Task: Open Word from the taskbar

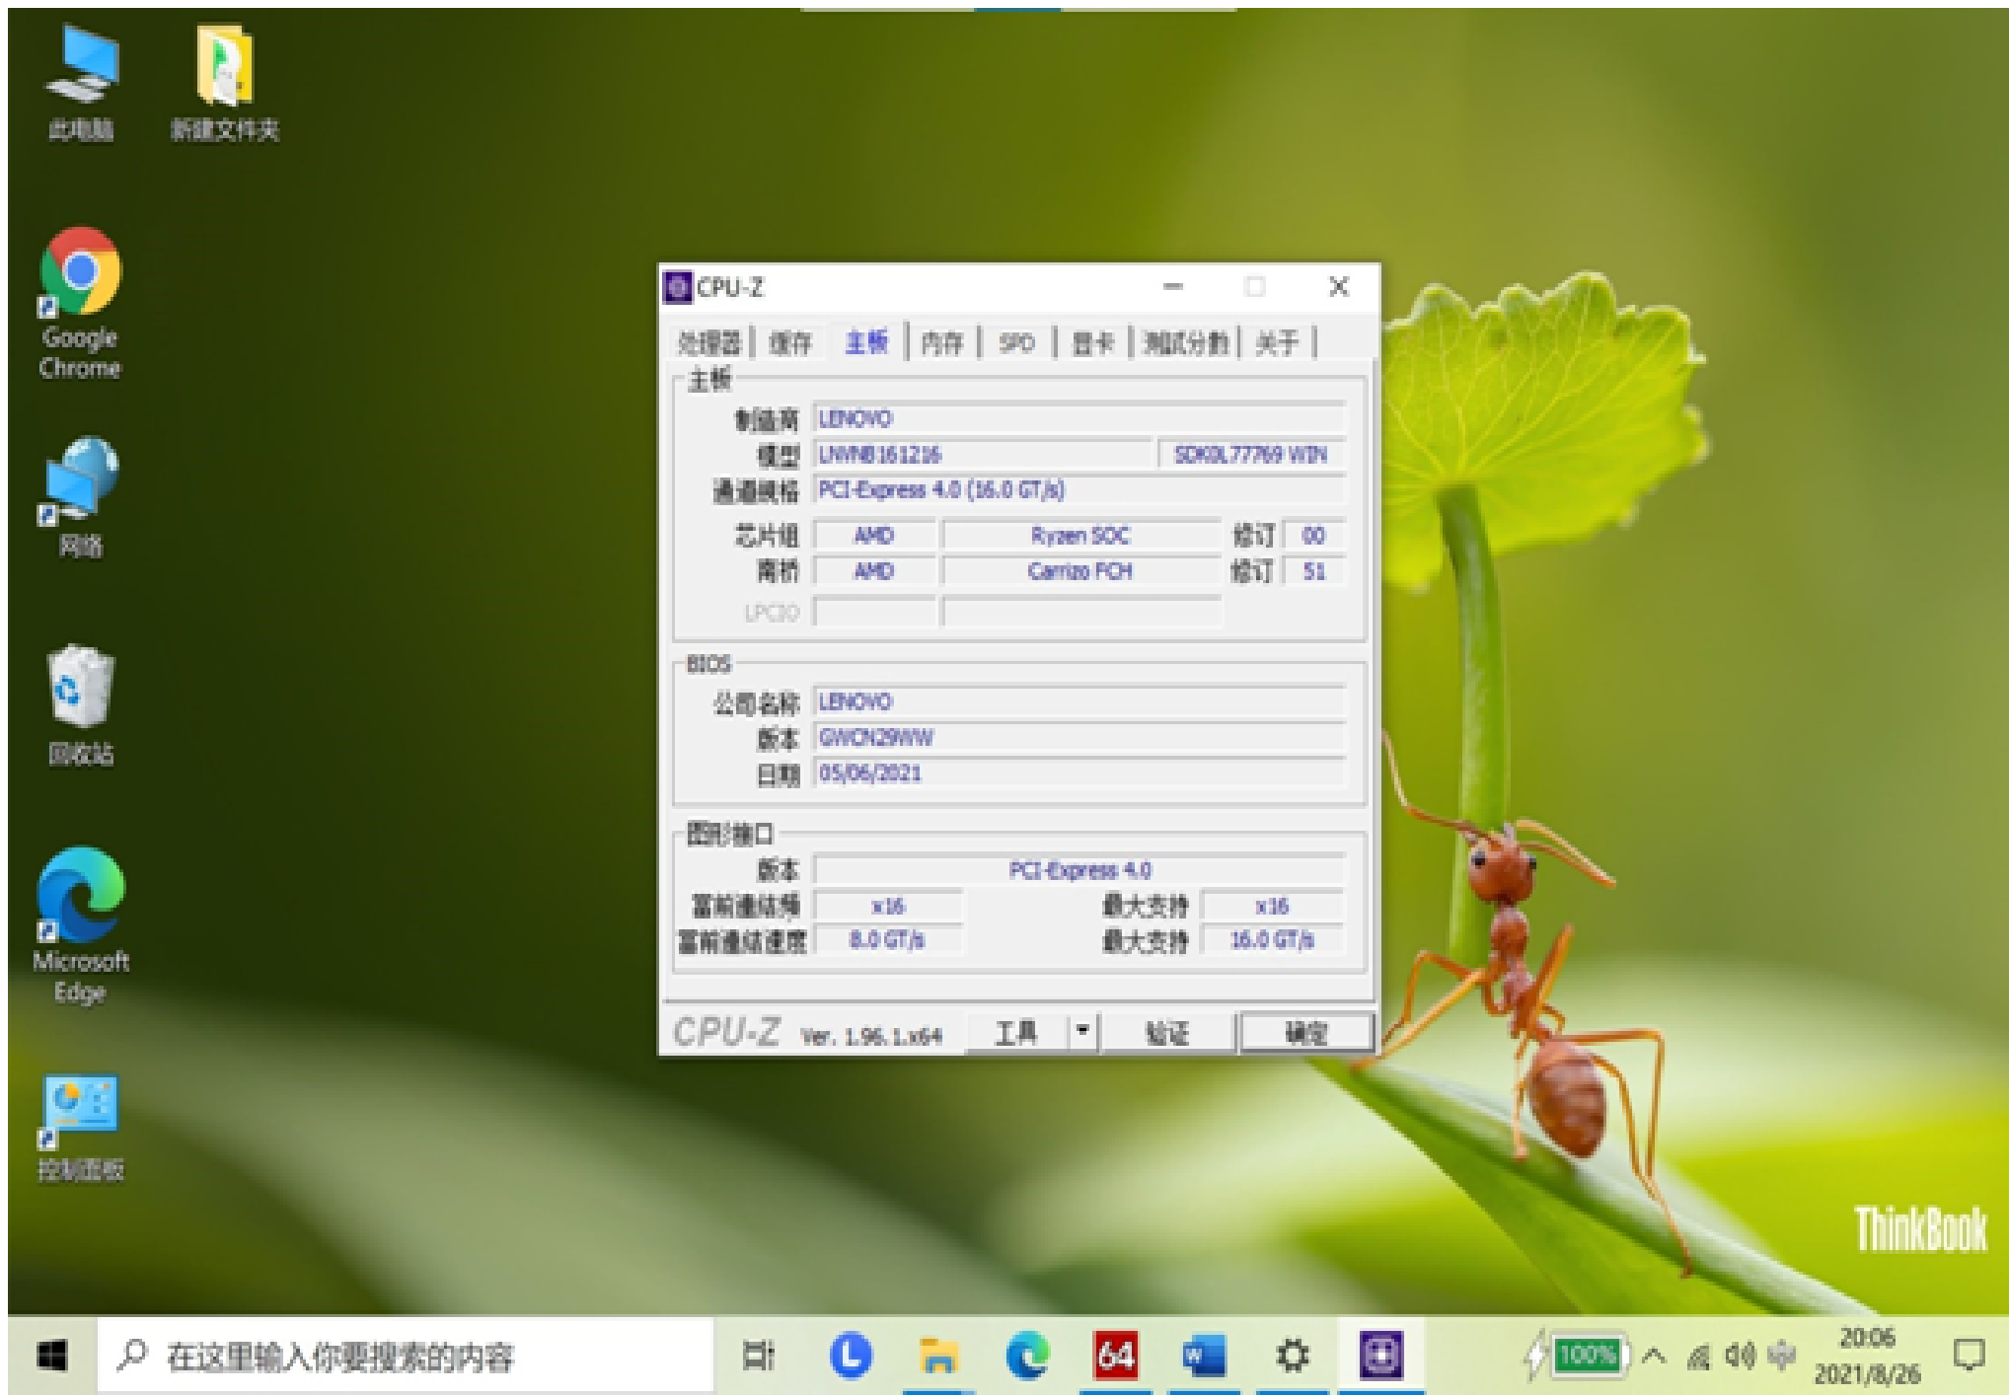Action: point(1204,1356)
